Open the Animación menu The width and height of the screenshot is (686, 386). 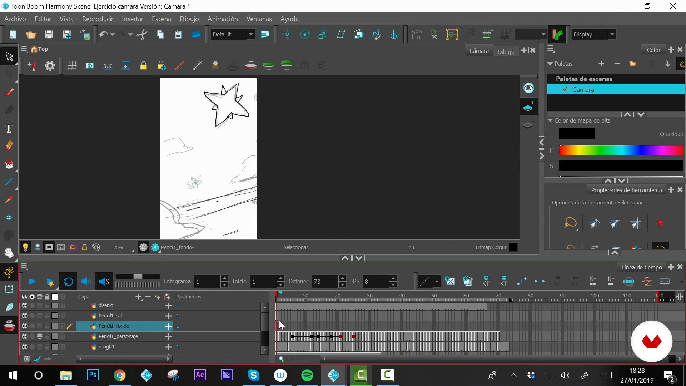pyautogui.click(x=223, y=19)
